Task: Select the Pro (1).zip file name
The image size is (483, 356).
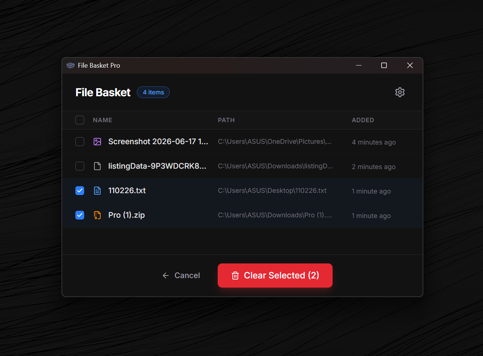Action: 127,215
